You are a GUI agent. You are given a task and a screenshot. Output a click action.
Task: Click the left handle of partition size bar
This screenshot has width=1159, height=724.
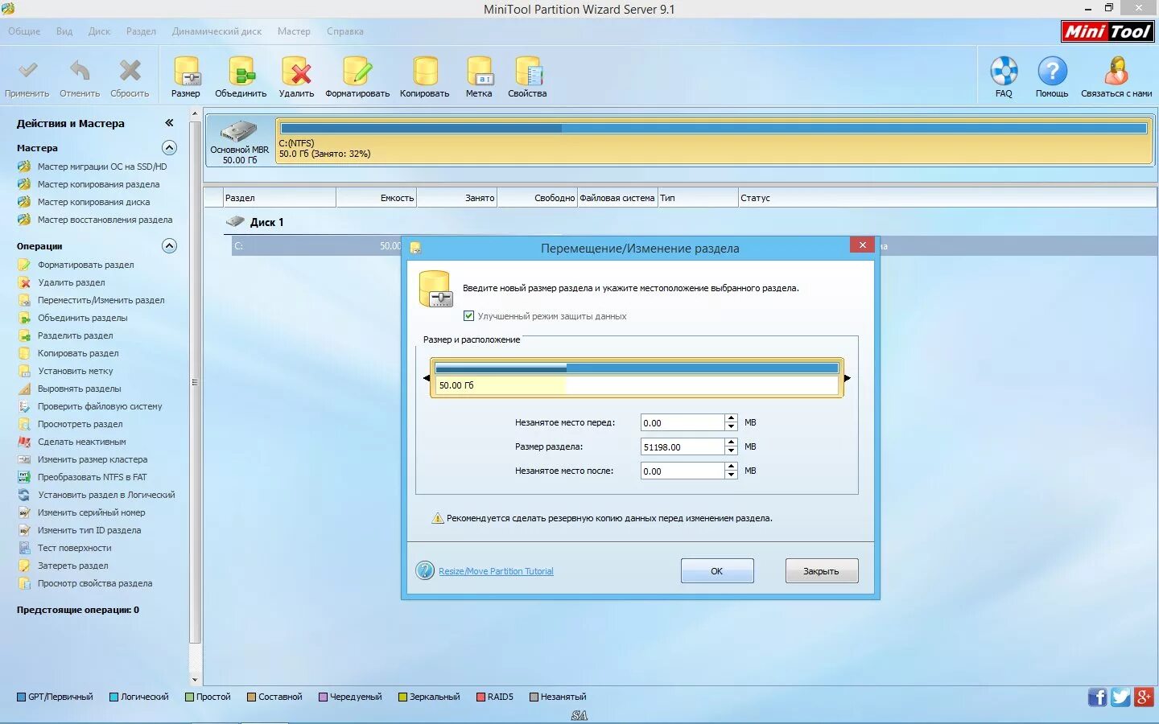point(427,377)
